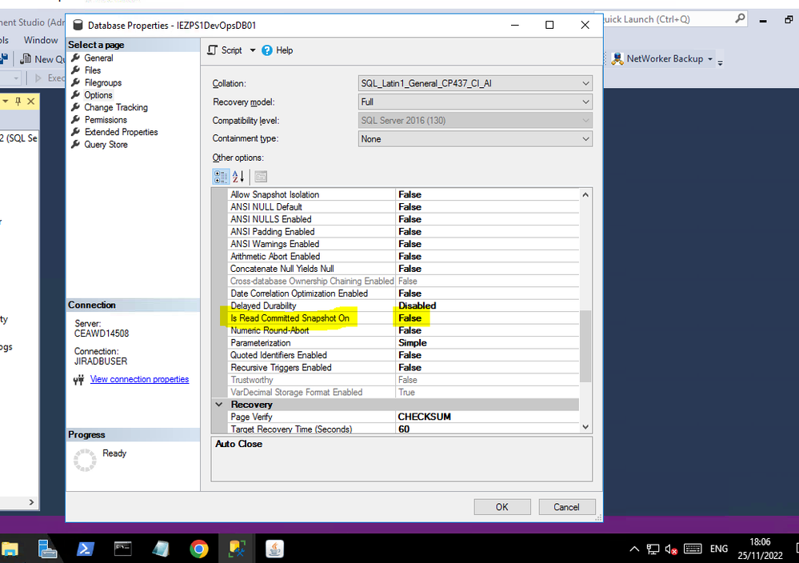799x563 pixels.
Task: Switch to the Categorized view icon
Action: [x=221, y=177]
